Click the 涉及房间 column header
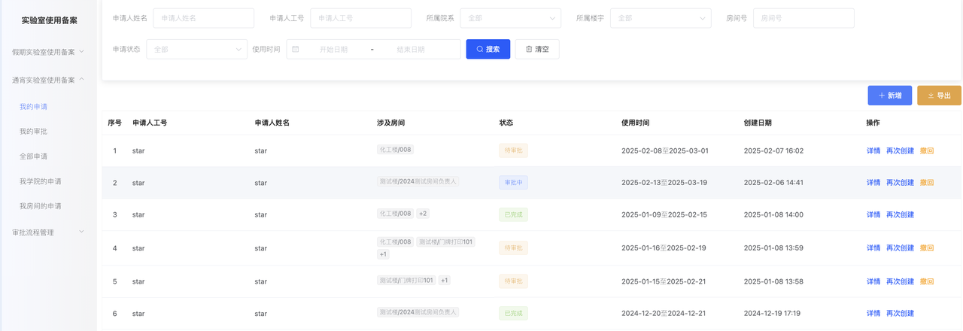The height and width of the screenshot is (331, 963). click(x=391, y=123)
